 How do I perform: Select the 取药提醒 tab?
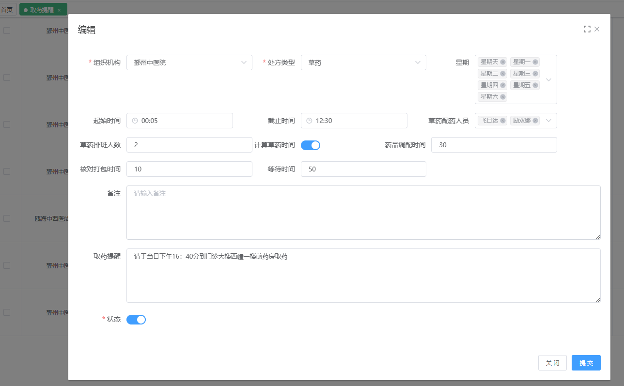pos(41,9)
